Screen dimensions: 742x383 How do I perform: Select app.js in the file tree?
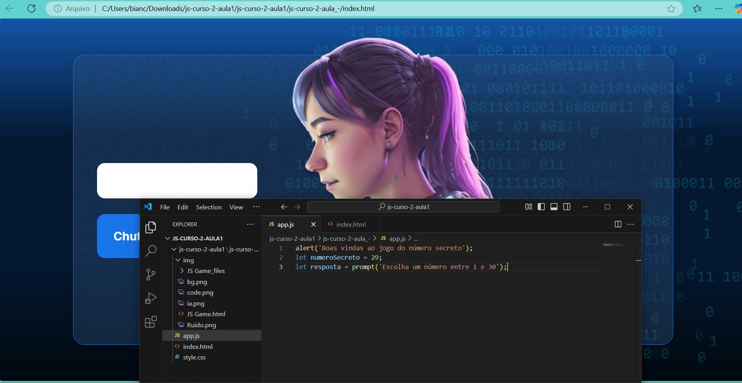[x=212, y=335]
